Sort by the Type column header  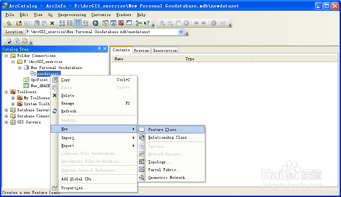pos(218,59)
